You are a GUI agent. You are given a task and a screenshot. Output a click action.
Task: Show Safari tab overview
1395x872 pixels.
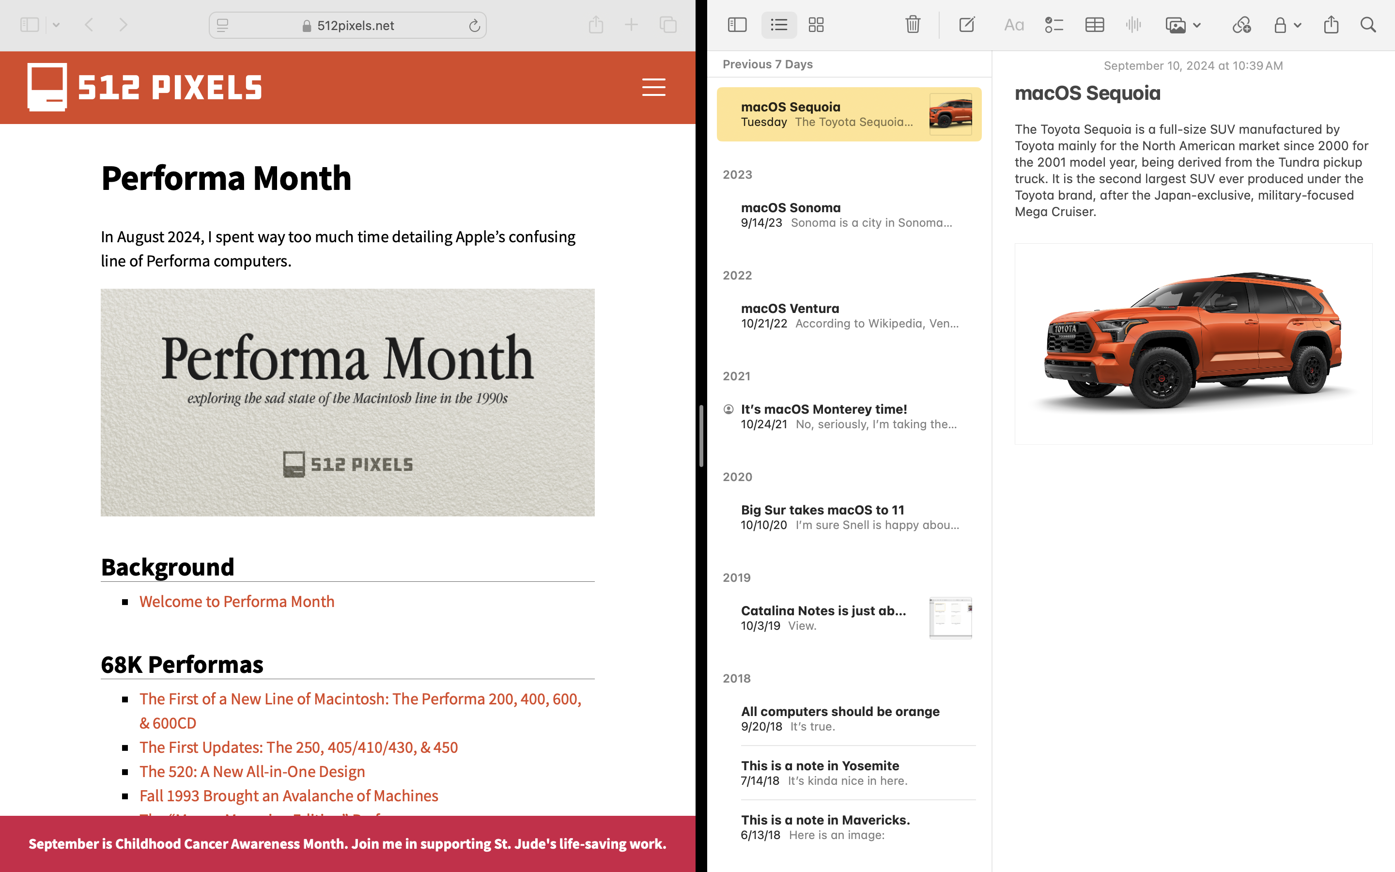tap(667, 25)
